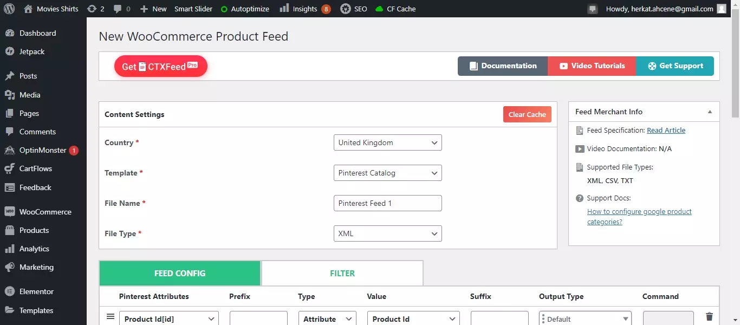Open OptinMonster in the sidebar
The width and height of the screenshot is (740, 325).
click(x=43, y=150)
